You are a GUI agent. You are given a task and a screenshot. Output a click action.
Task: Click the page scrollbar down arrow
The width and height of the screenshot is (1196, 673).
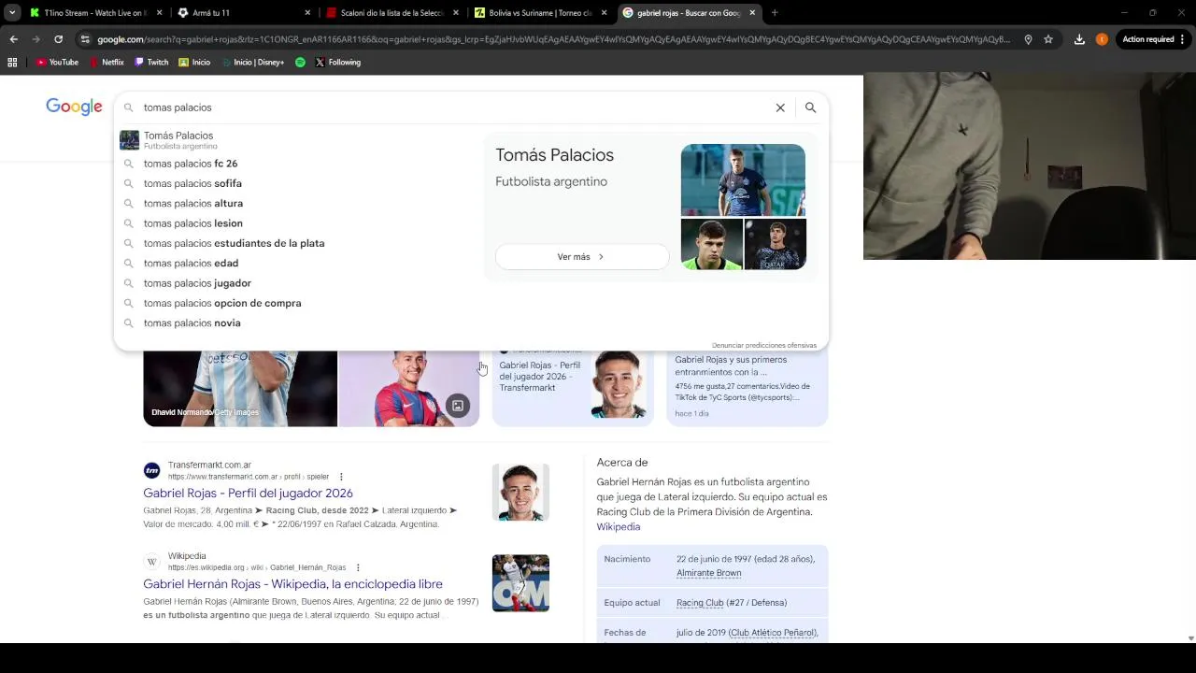click(1190, 638)
